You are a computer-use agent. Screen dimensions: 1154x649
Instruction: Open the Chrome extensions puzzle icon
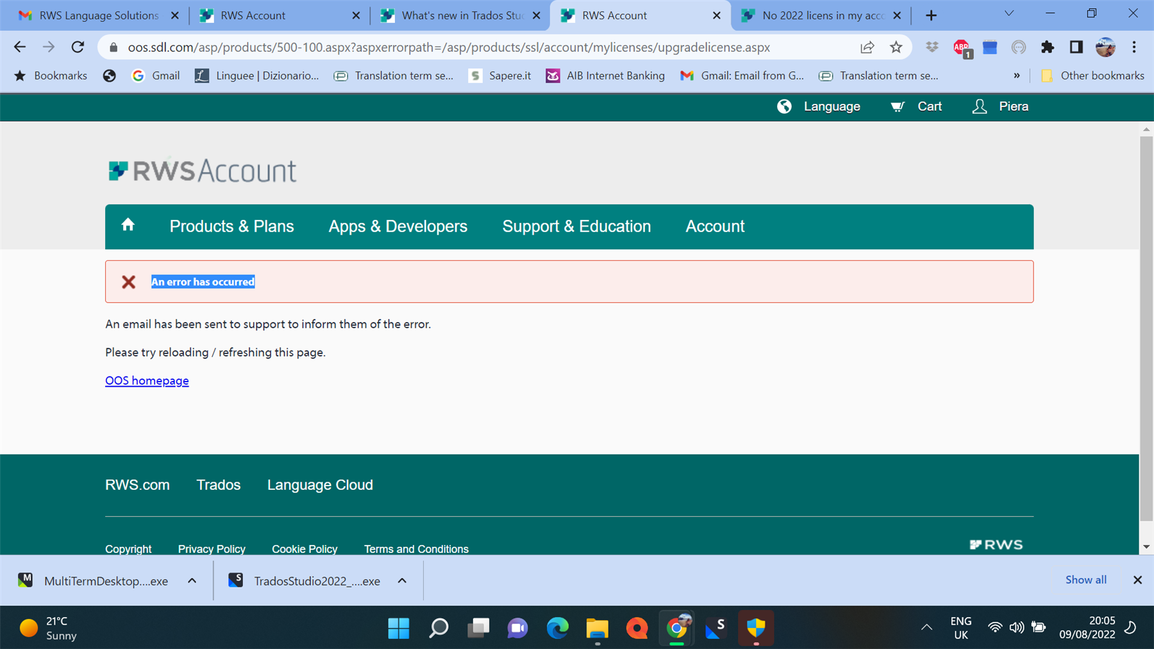click(1048, 47)
